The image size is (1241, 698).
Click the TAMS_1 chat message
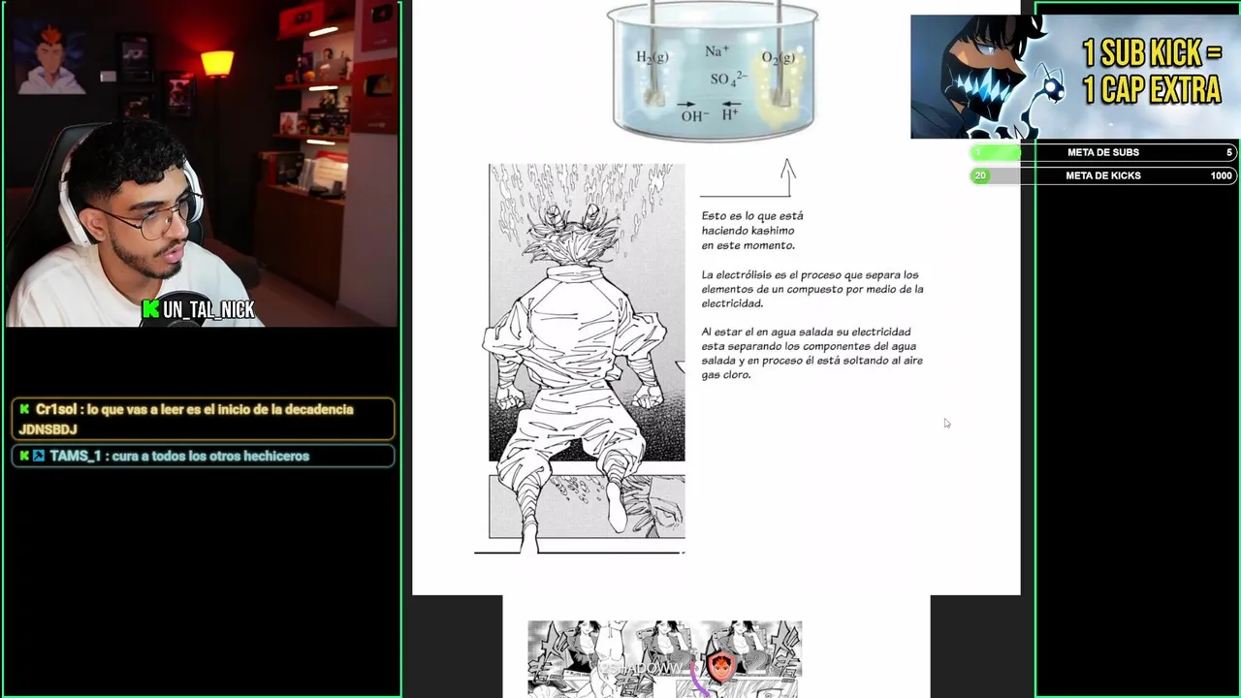204,456
